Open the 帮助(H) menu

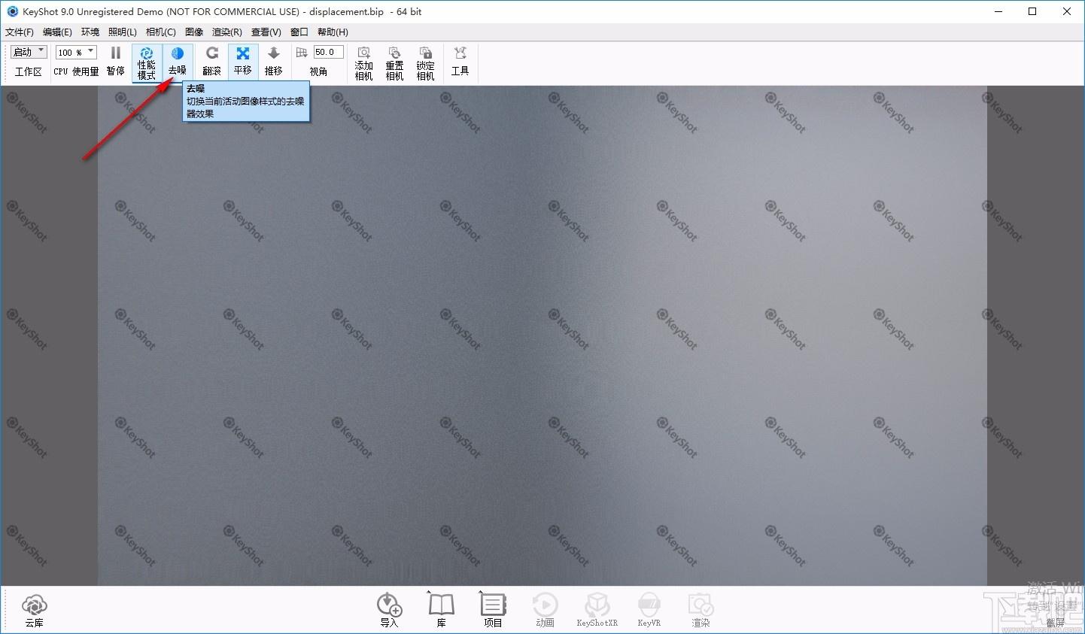point(333,32)
